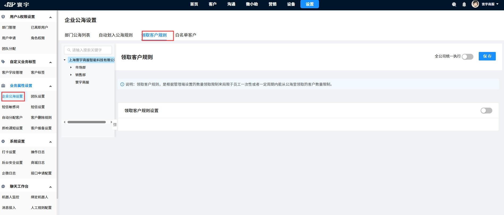
Task: Click the 保存 button
Action: pyautogui.click(x=487, y=56)
